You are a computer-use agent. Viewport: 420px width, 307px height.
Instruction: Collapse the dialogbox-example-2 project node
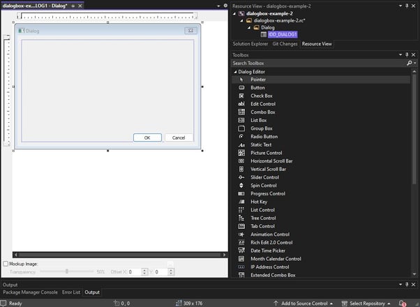pyautogui.click(x=235, y=13)
